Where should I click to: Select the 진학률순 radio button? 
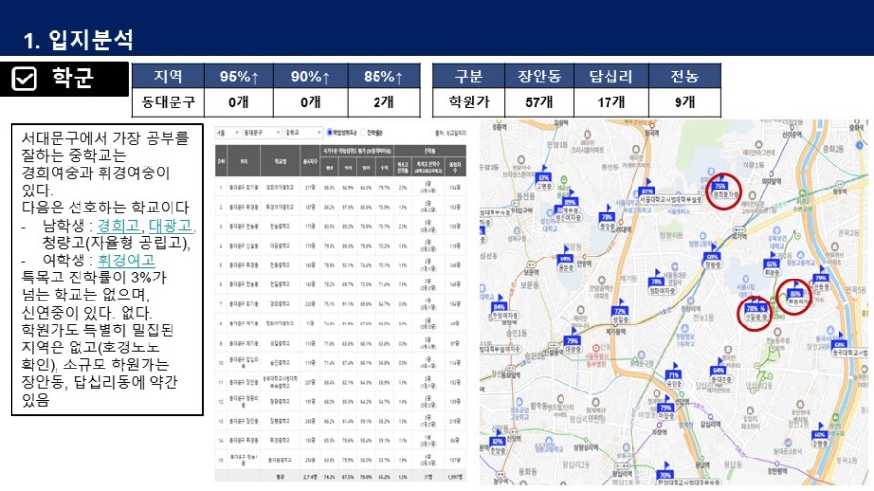point(363,132)
